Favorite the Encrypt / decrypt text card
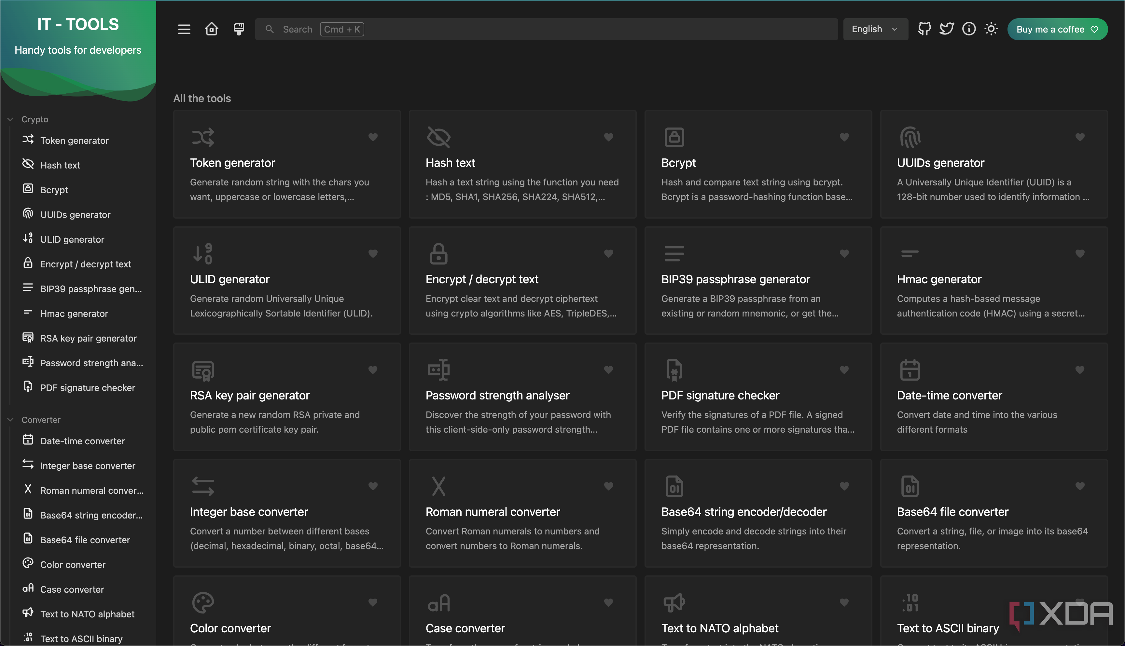Viewport: 1125px width, 646px height. point(609,253)
